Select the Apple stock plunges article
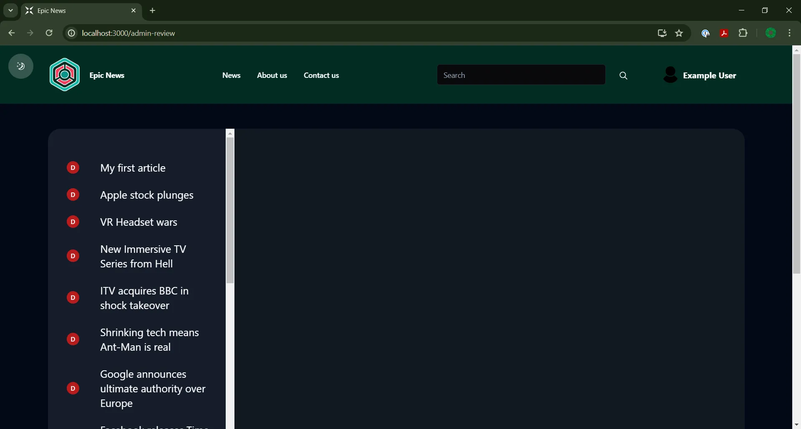 coord(147,195)
